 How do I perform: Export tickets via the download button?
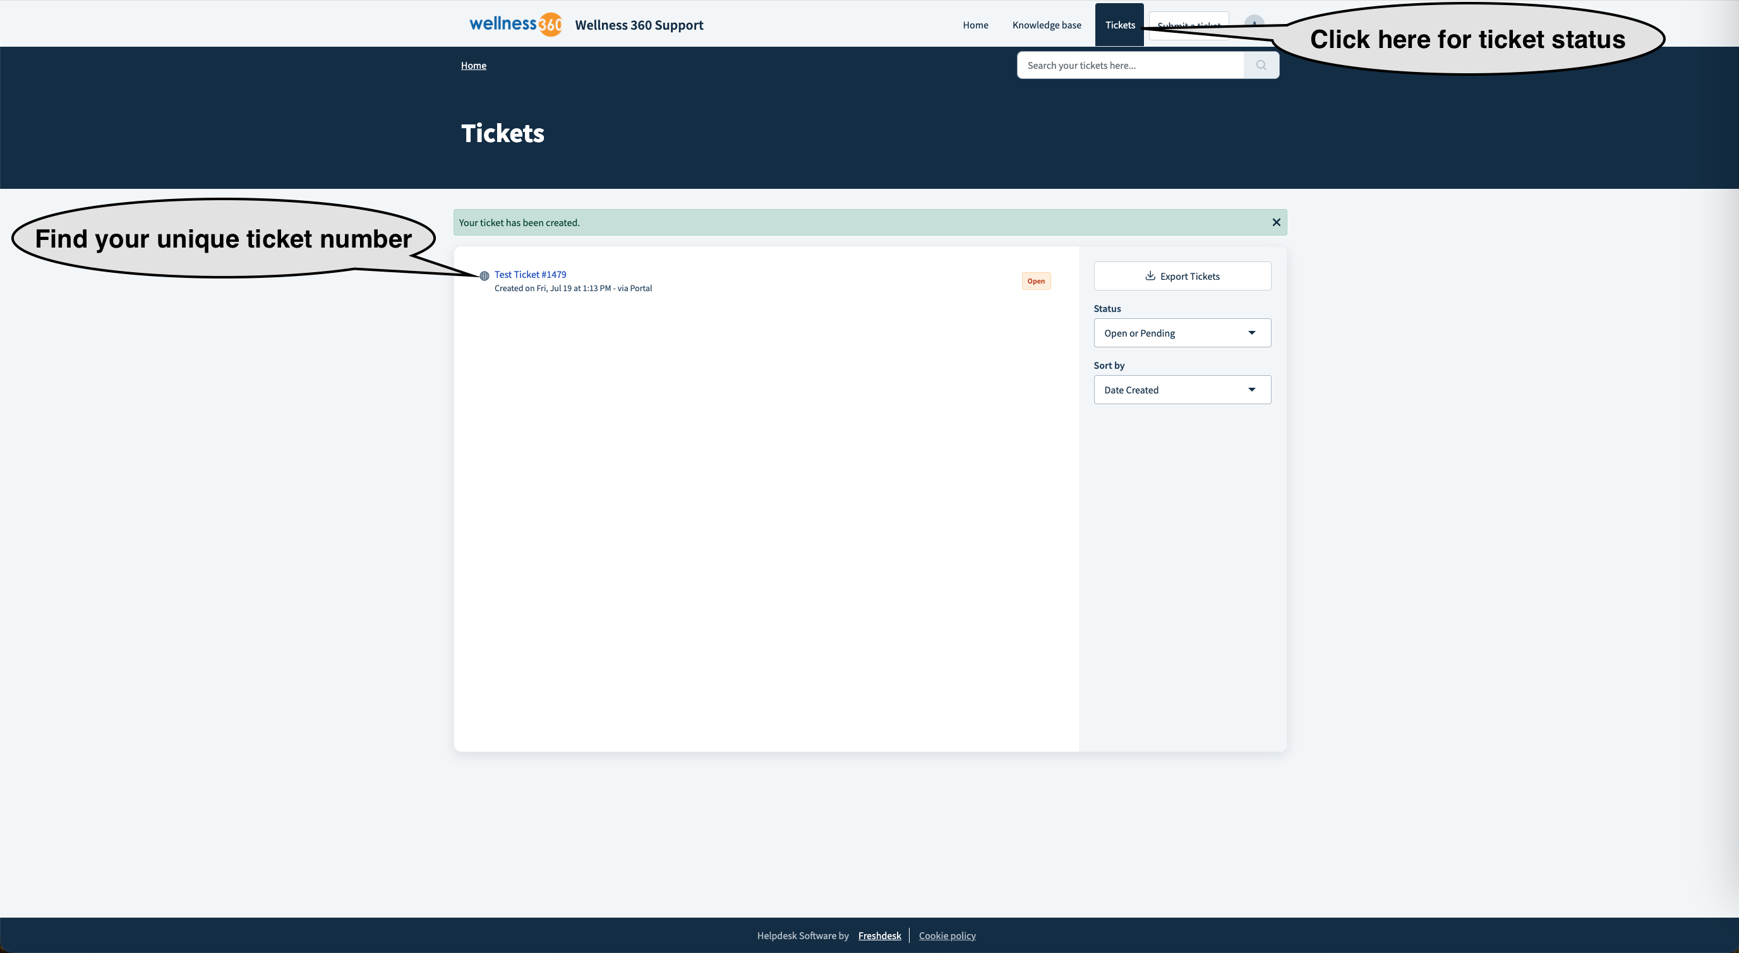[x=1181, y=276]
